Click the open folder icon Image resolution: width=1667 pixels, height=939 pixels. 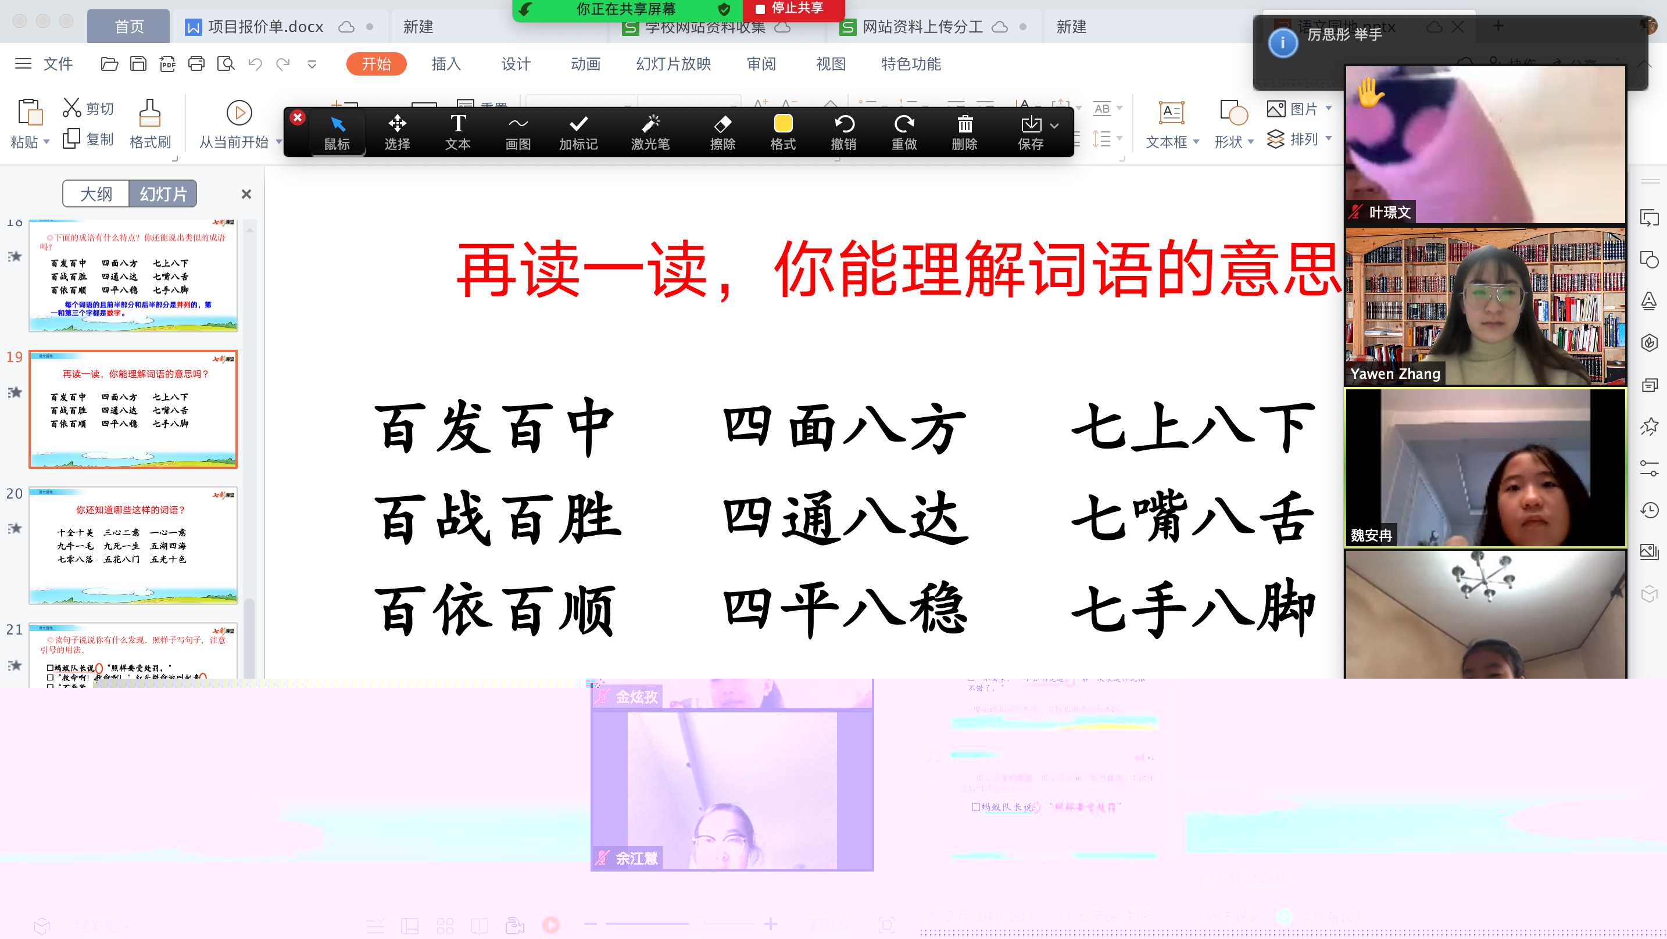point(109,63)
